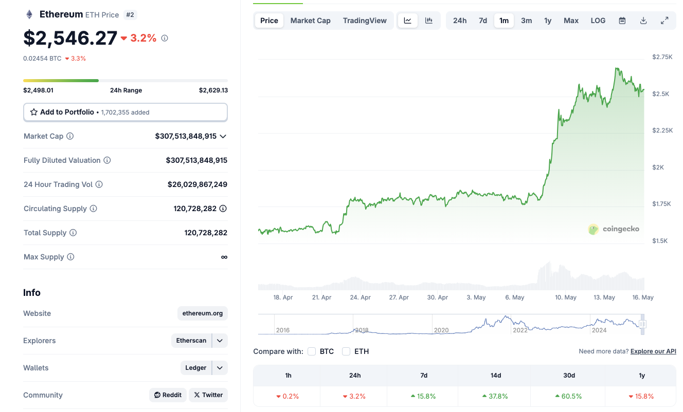Open Fully Diluted Valuation info tooltip
Viewport: 683px width, 412px height.
(107, 160)
